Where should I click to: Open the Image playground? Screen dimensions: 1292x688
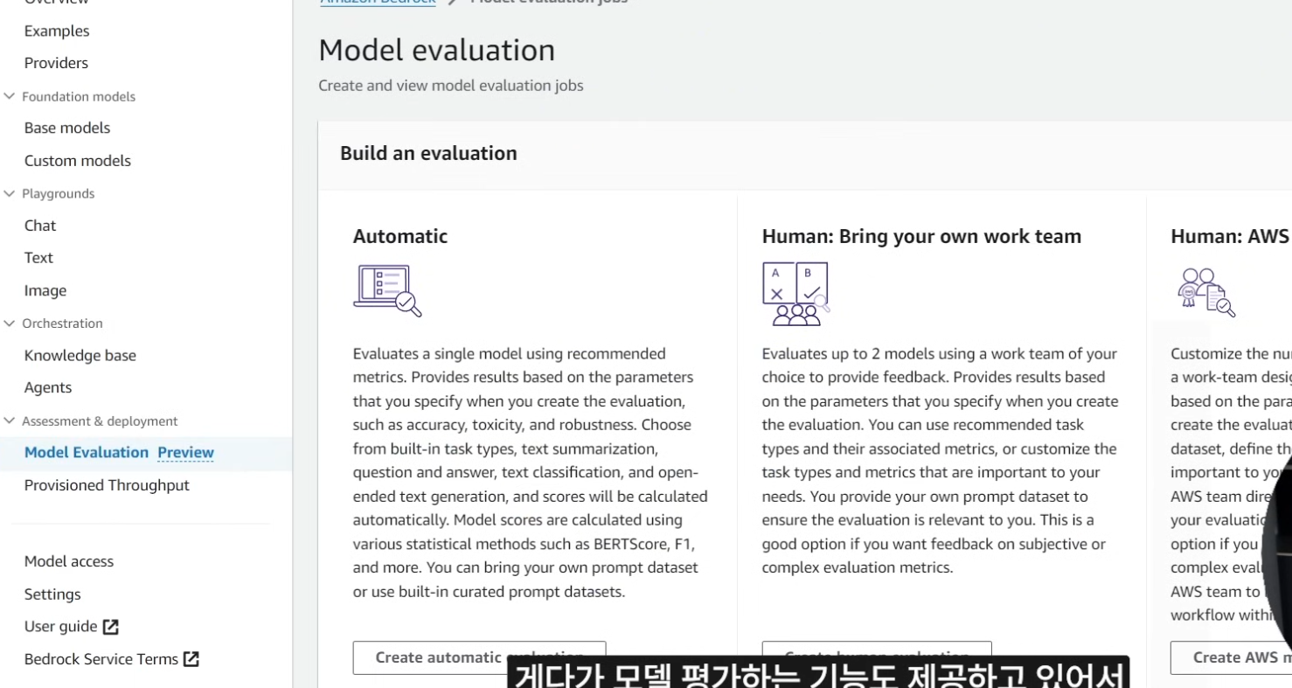tap(45, 290)
